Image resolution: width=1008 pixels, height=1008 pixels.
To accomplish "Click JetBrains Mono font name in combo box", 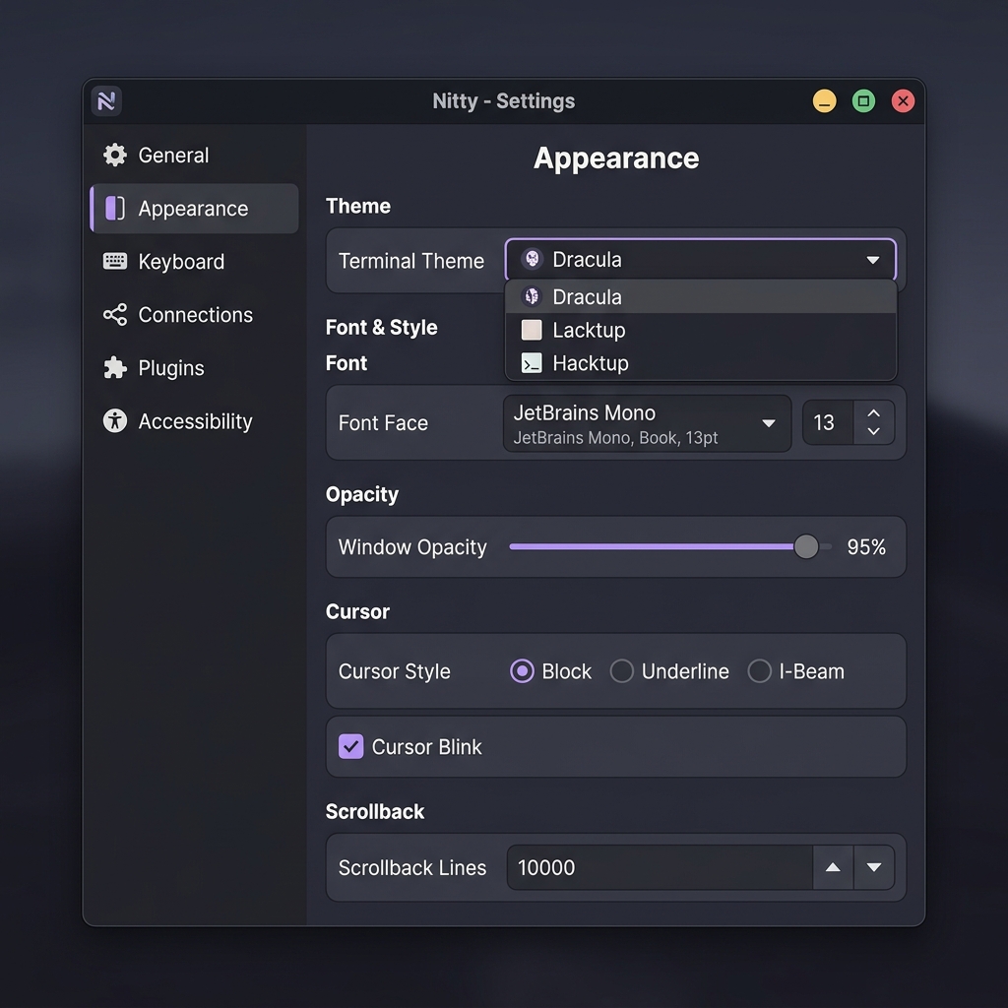I will [585, 412].
